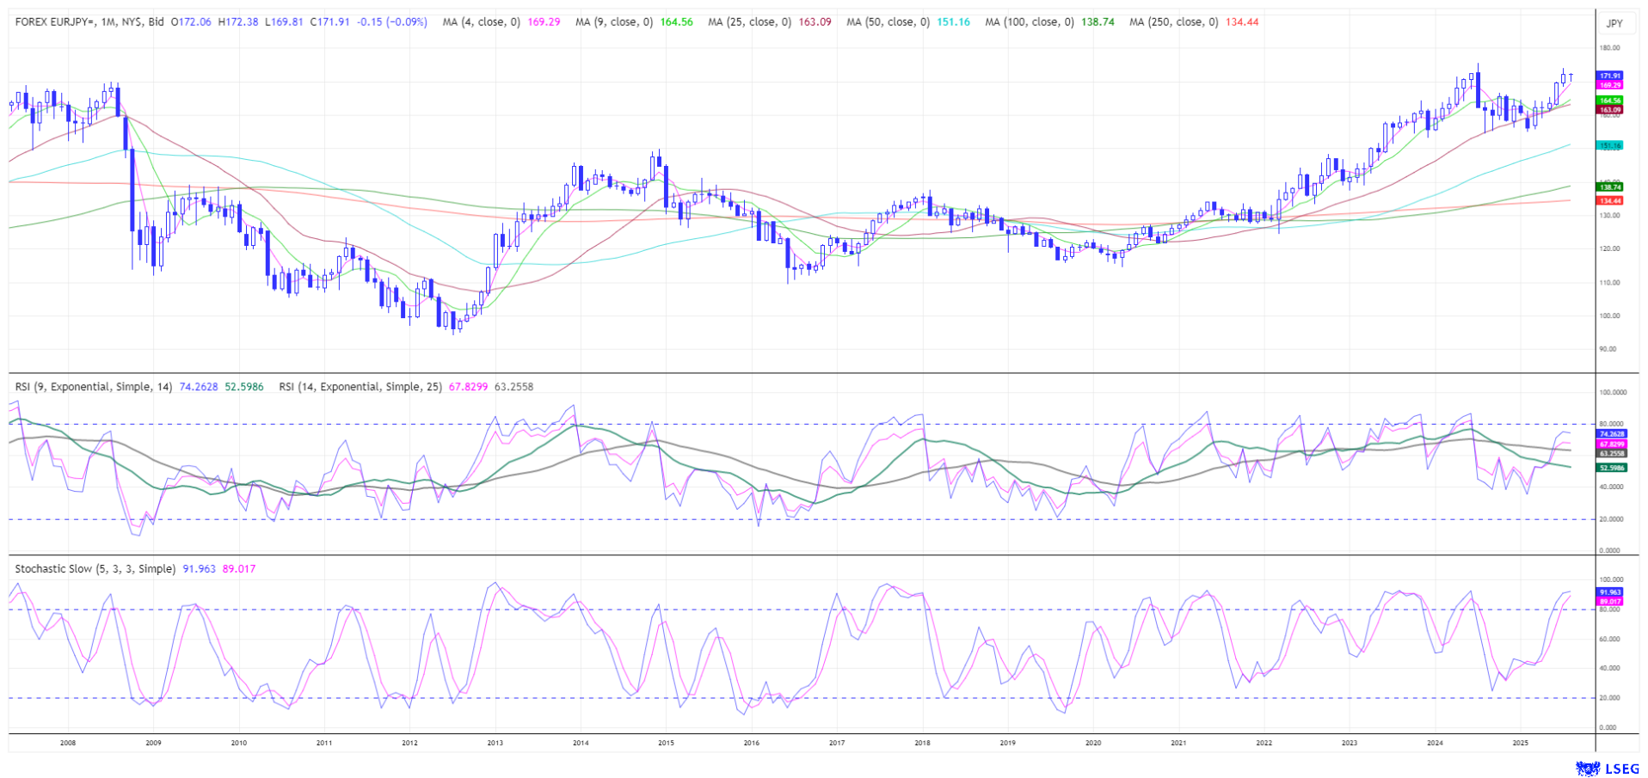Screen dimensions: 1648x778
Task: Click the blue 171.91 current price tag
Action: (1609, 76)
